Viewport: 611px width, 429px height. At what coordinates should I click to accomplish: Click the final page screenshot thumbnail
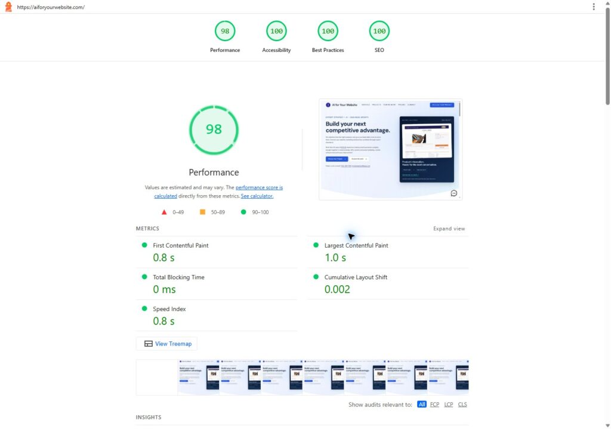click(390, 150)
